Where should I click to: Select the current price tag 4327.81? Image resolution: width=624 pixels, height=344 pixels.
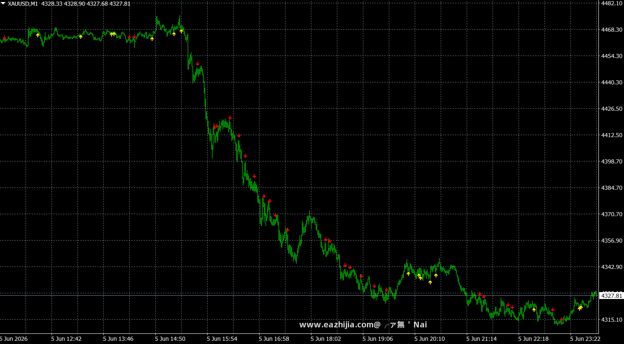coord(611,296)
